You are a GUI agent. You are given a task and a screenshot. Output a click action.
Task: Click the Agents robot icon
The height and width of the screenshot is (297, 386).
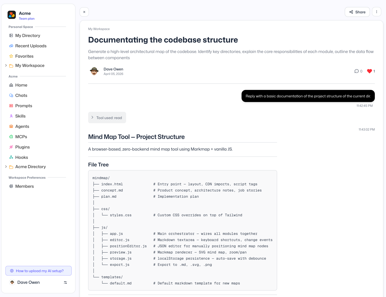point(11,126)
